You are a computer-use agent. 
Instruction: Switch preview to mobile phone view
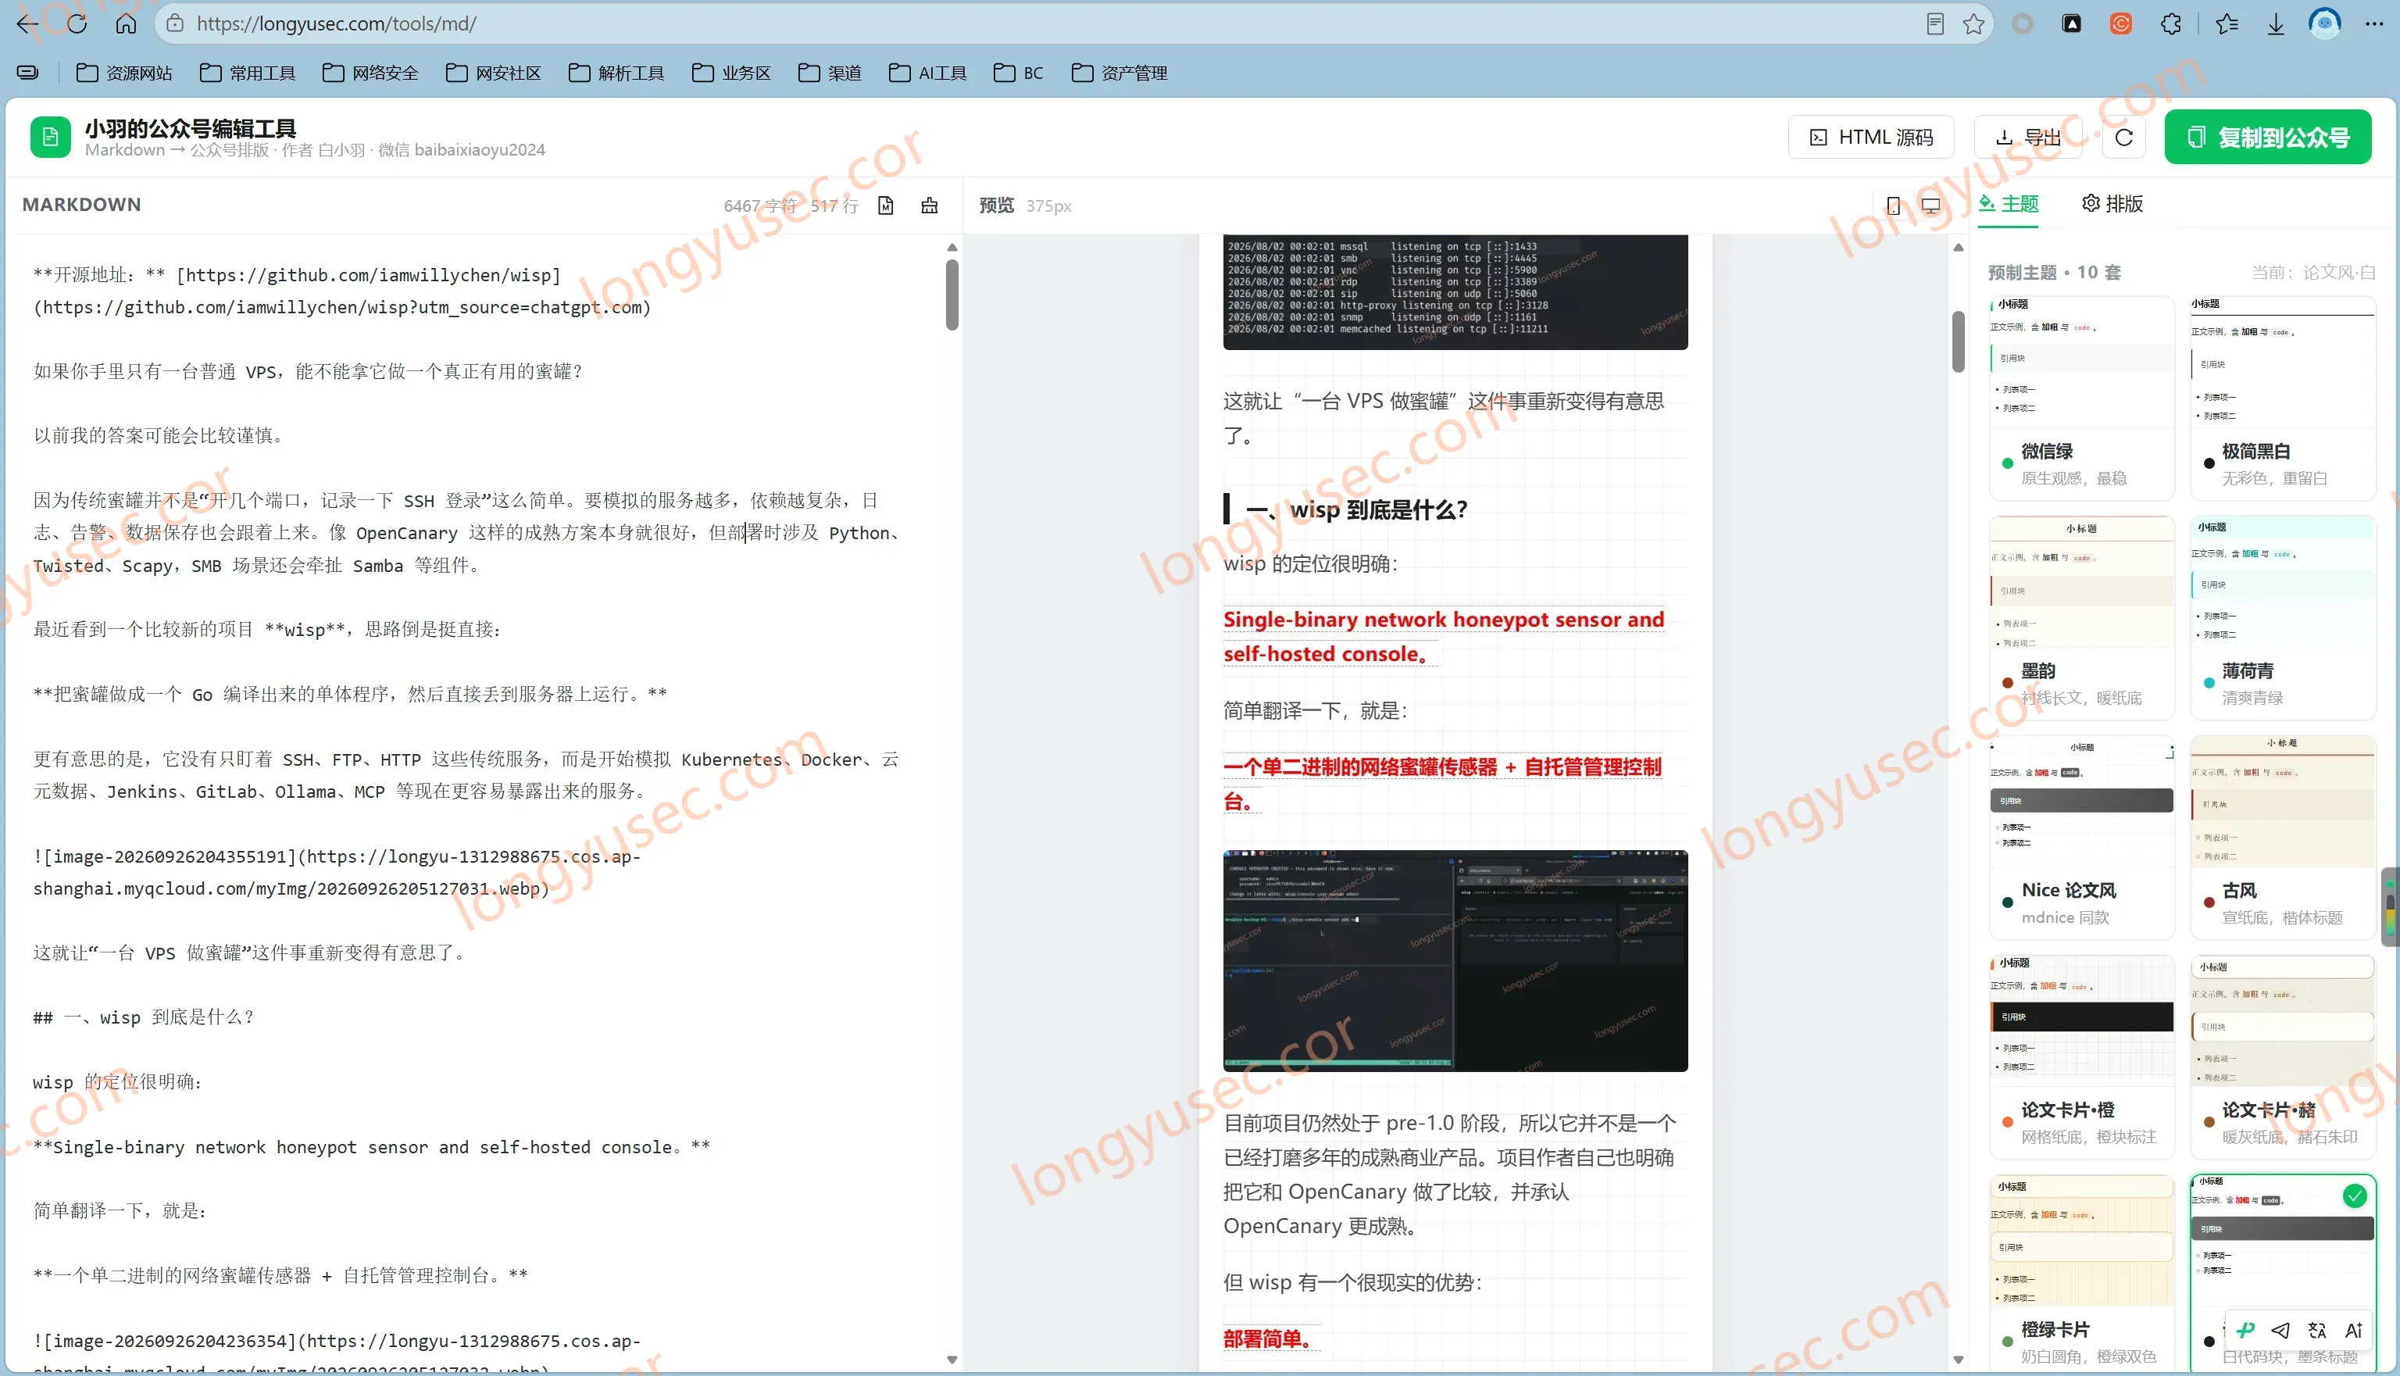tap(1894, 205)
